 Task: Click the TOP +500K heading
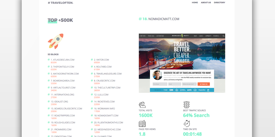coord(60,20)
